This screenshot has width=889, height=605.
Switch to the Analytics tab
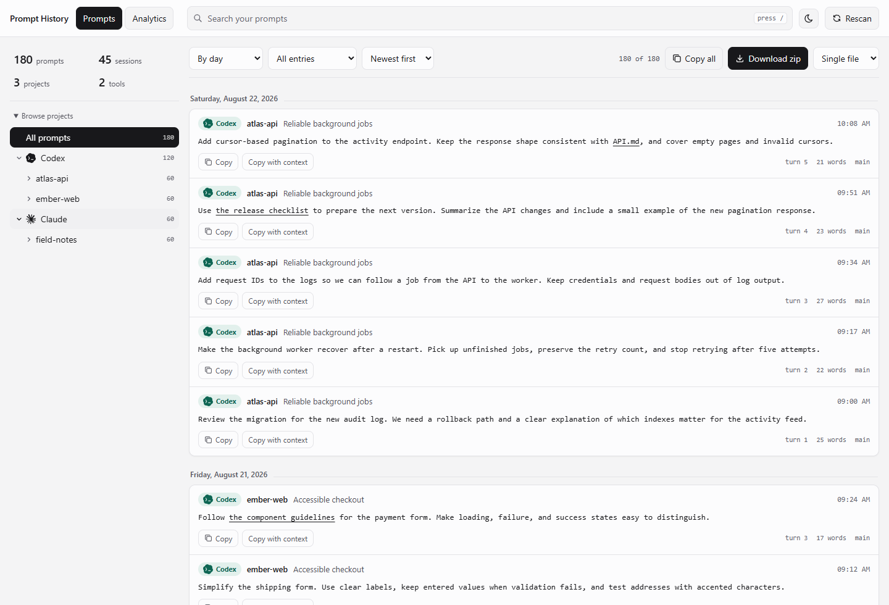[x=149, y=19]
